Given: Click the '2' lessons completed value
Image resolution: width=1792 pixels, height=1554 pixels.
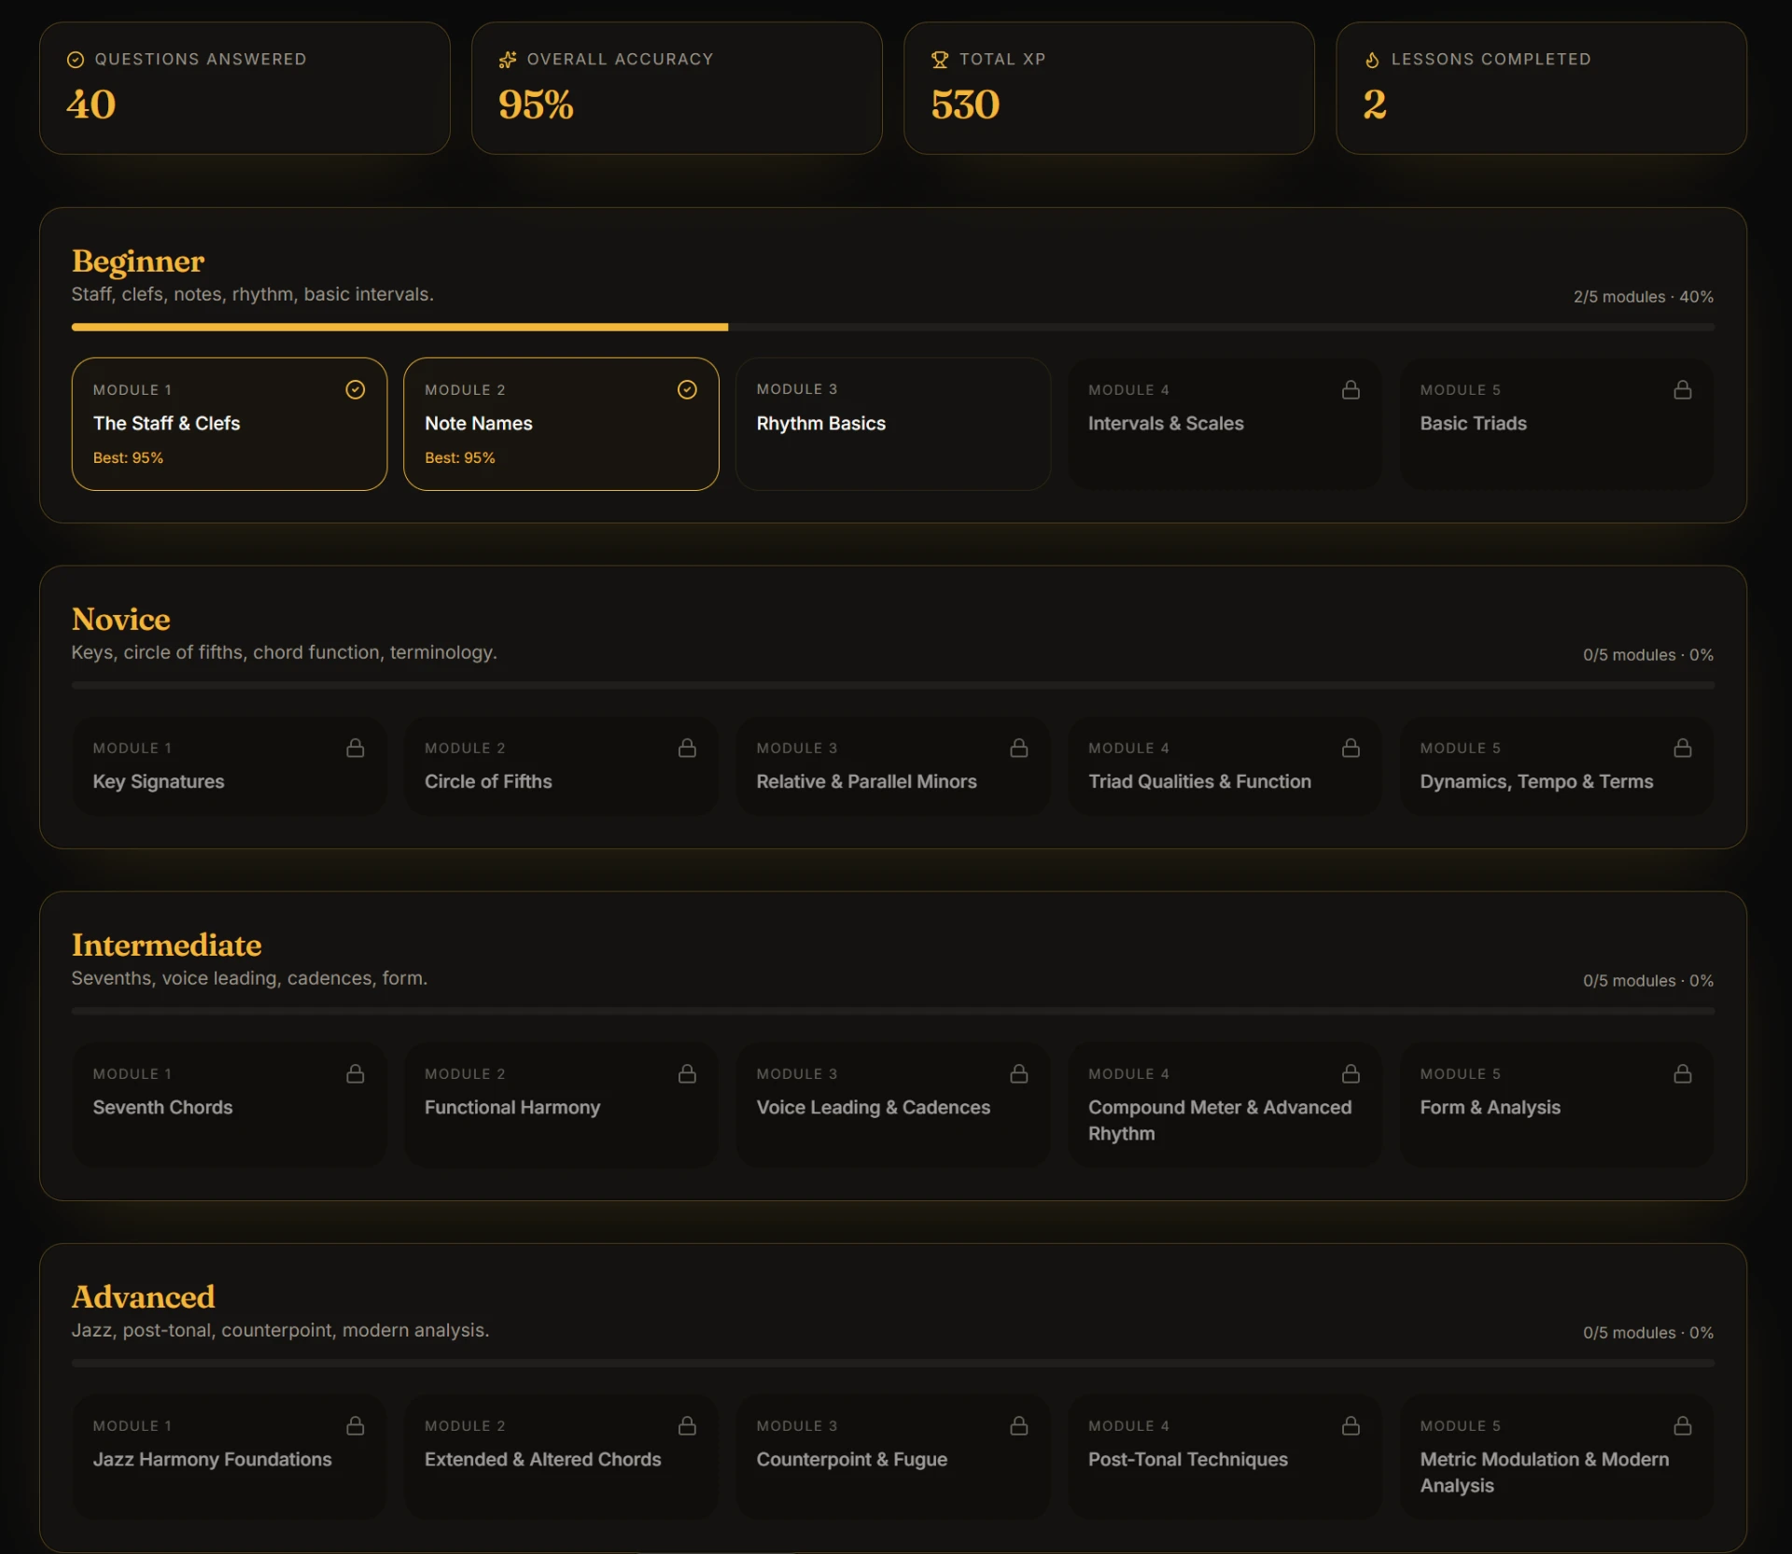Looking at the screenshot, I should tap(1374, 105).
